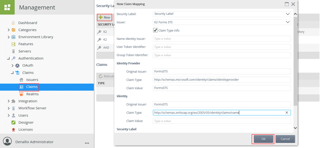Viewport: 321px width, 148px height.
Task: Collapse the Claims parent node
Action: [12, 73]
